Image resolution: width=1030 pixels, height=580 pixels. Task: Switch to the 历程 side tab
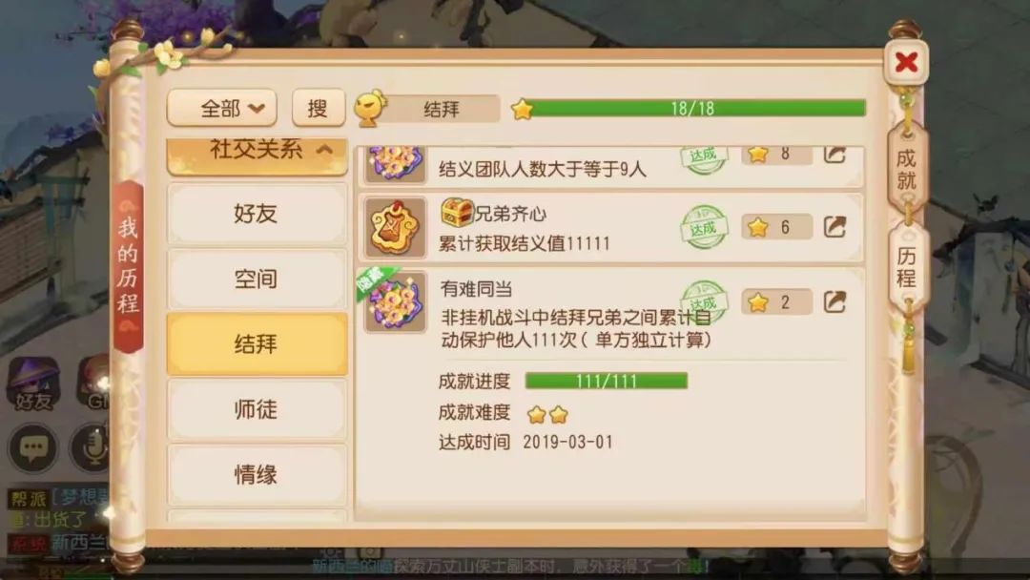pos(907,267)
